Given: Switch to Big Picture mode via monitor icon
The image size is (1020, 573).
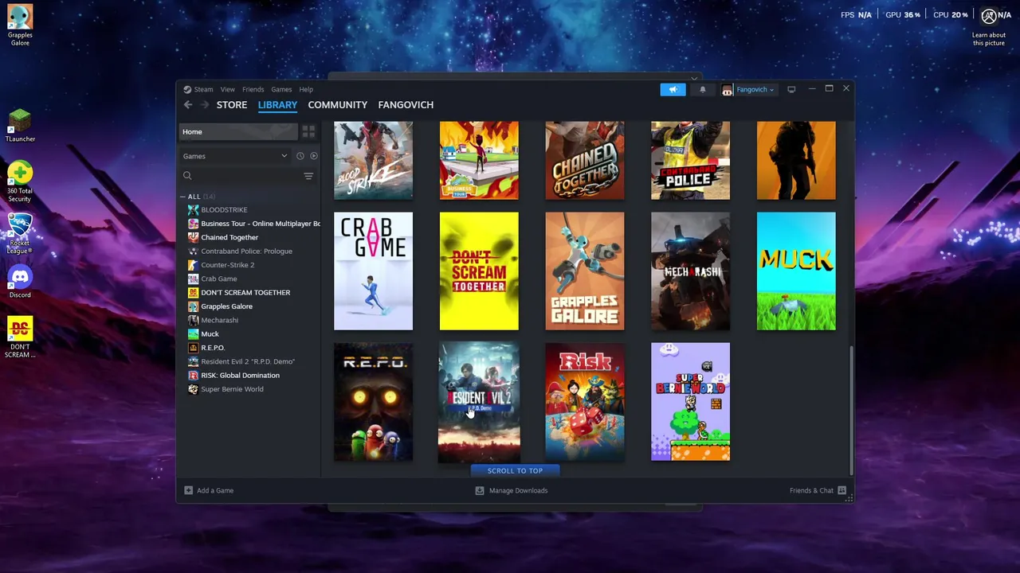Looking at the screenshot, I should click(791, 89).
